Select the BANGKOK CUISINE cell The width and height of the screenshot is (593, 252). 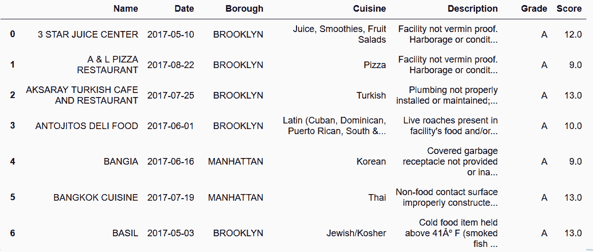pos(96,198)
